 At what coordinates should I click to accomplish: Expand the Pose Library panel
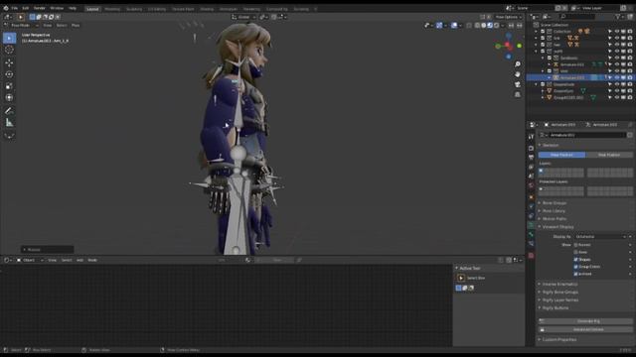click(x=554, y=211)
